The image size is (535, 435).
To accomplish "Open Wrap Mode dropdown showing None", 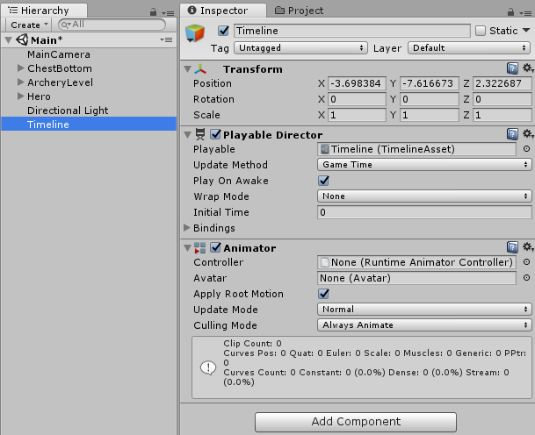I will click(x=424, y=196).
